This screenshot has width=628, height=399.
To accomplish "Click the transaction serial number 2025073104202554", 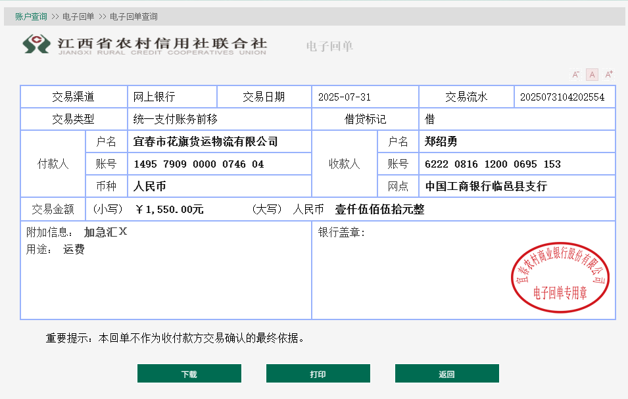I will pos(562,97).
